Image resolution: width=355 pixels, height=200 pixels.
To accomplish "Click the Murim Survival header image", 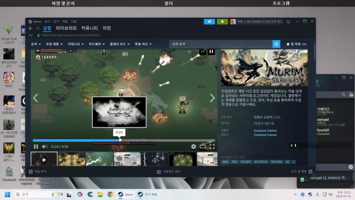I will click(x=264, y=68).
